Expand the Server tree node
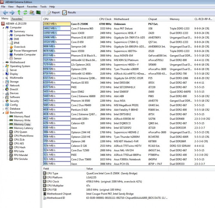This screenshot has width=215, height=208. pos(3,70)
